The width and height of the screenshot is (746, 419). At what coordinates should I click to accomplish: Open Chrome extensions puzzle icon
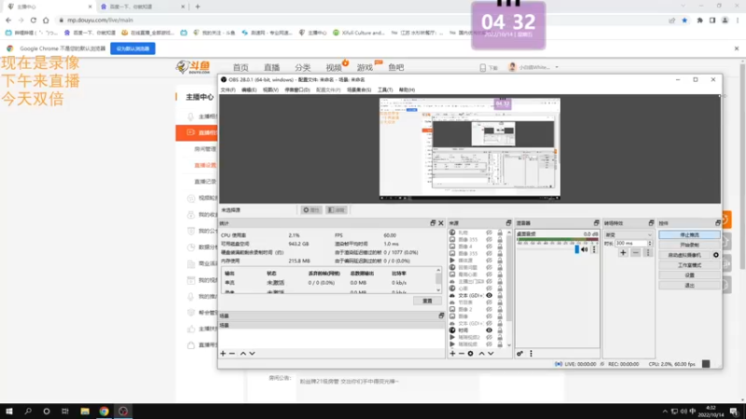[x=699, y=20]
